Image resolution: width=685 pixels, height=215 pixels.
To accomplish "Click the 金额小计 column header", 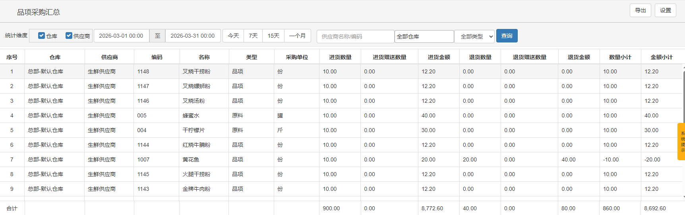I will coord(661,57).
